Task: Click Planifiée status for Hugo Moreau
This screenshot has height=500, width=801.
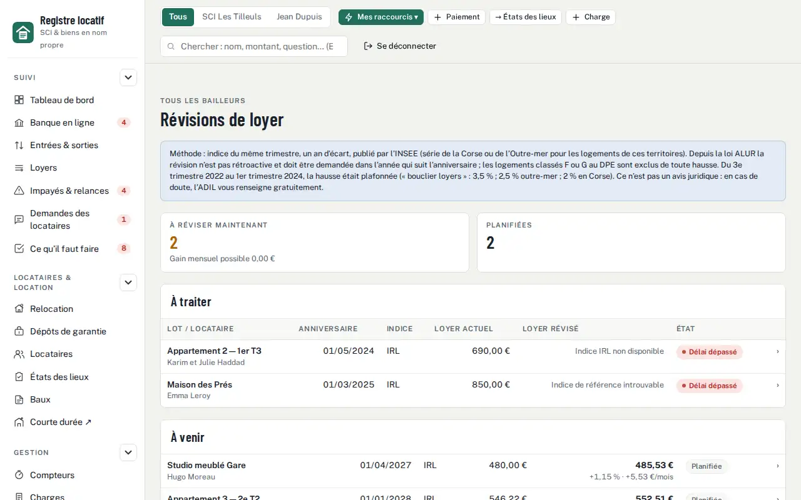Action: [707, 466]
